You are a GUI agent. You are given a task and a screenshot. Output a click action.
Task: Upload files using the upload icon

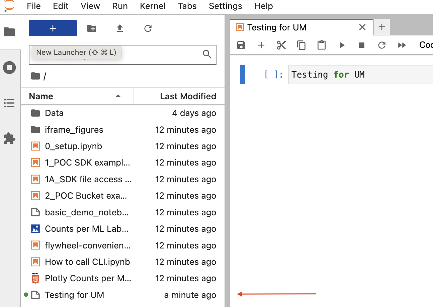(x=119, y=28)
